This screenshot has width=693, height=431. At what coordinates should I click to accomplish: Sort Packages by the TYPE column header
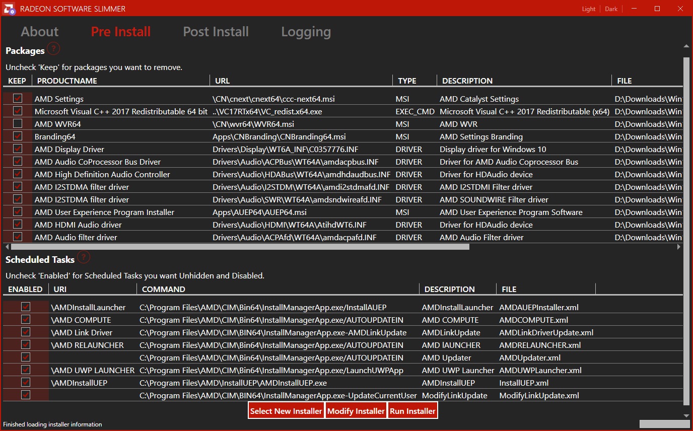(x=415, y=81)
